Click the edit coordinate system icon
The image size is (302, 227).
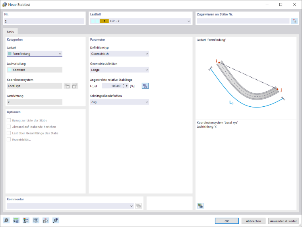point(75,86)
